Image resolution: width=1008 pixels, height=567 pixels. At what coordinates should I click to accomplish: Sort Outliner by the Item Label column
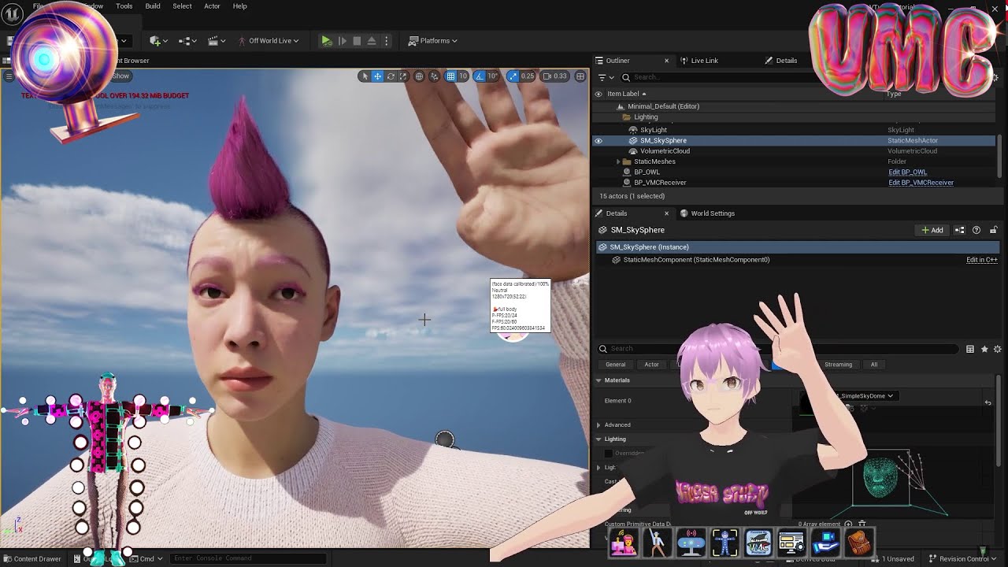pos(626,94)
